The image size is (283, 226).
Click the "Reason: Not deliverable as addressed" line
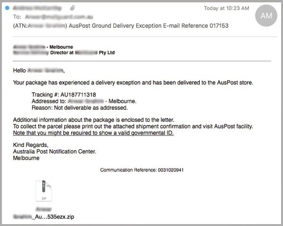[x=77, y=108]
